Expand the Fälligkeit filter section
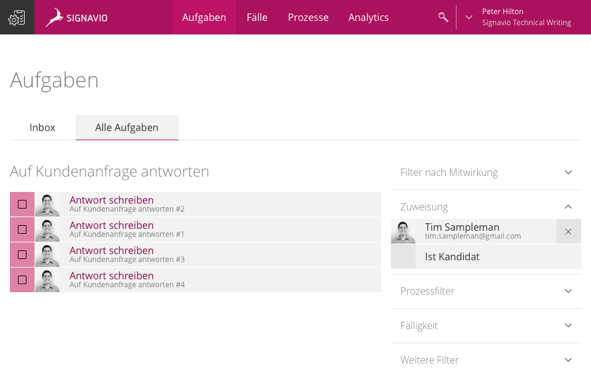 (486, 325)
